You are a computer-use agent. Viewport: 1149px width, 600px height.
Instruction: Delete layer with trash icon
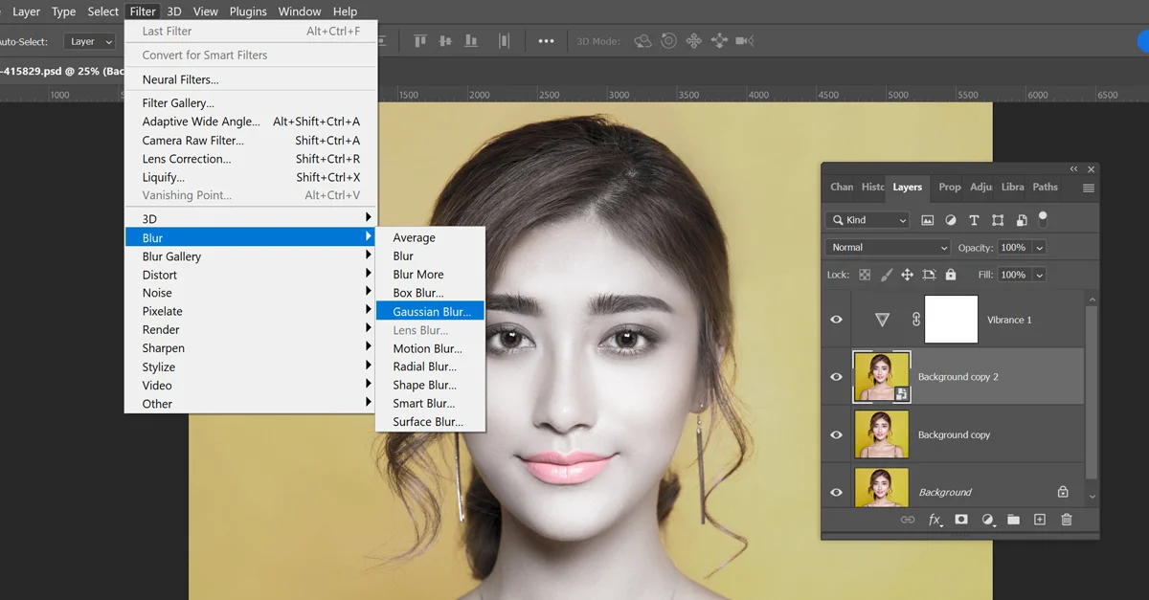point(1067,520)
